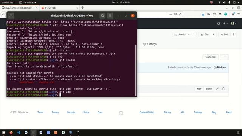The image size is (242, 136).
Task: Open GitHub notifications bell
Action: [x=219, y=23]
